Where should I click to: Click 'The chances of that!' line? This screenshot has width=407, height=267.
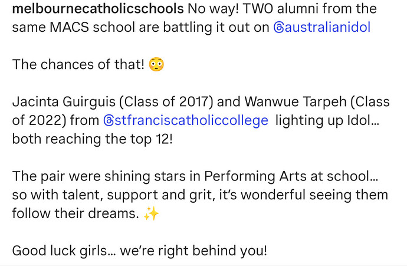pos(78,65)
